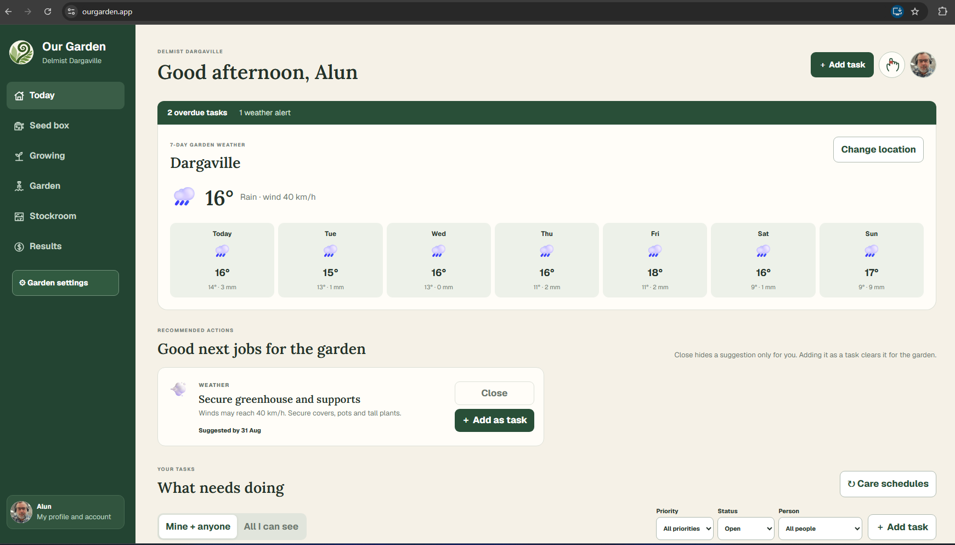The image size is (955, 545).
Task: Show the 2 overdue tasks
Action: tap(197, 113)
